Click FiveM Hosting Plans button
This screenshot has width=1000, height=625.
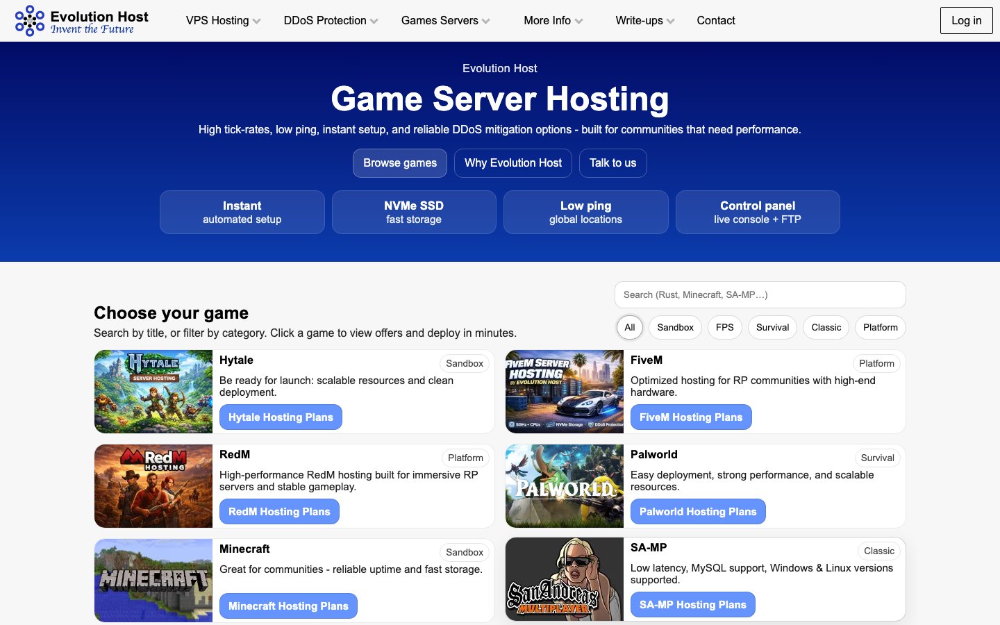pos(691,417)
